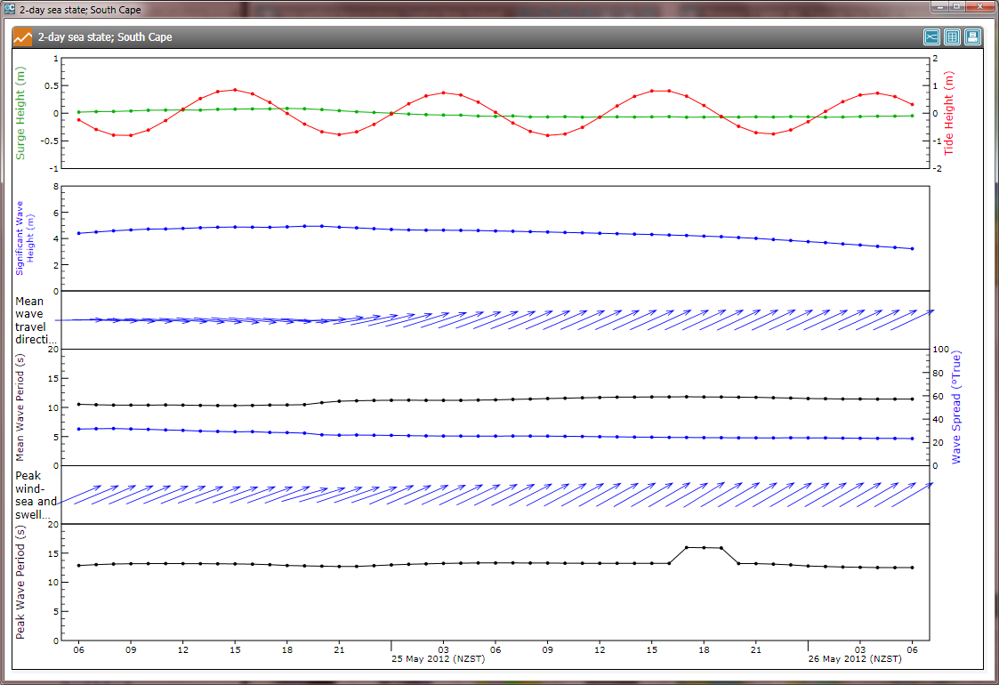Select the green Surge Height axis label
This screenshot has width=999, height=685.
tap(20, 113)
